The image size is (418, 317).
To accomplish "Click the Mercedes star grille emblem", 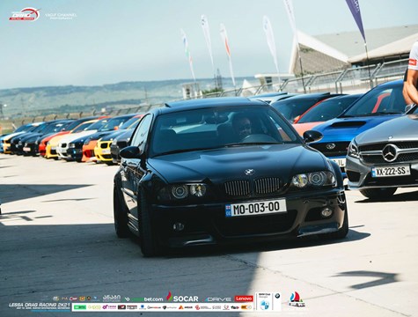I will 390,152.
